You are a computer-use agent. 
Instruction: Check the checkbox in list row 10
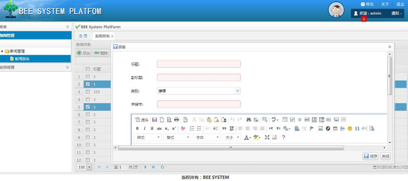pyautogui.click(x=87, y=145)
